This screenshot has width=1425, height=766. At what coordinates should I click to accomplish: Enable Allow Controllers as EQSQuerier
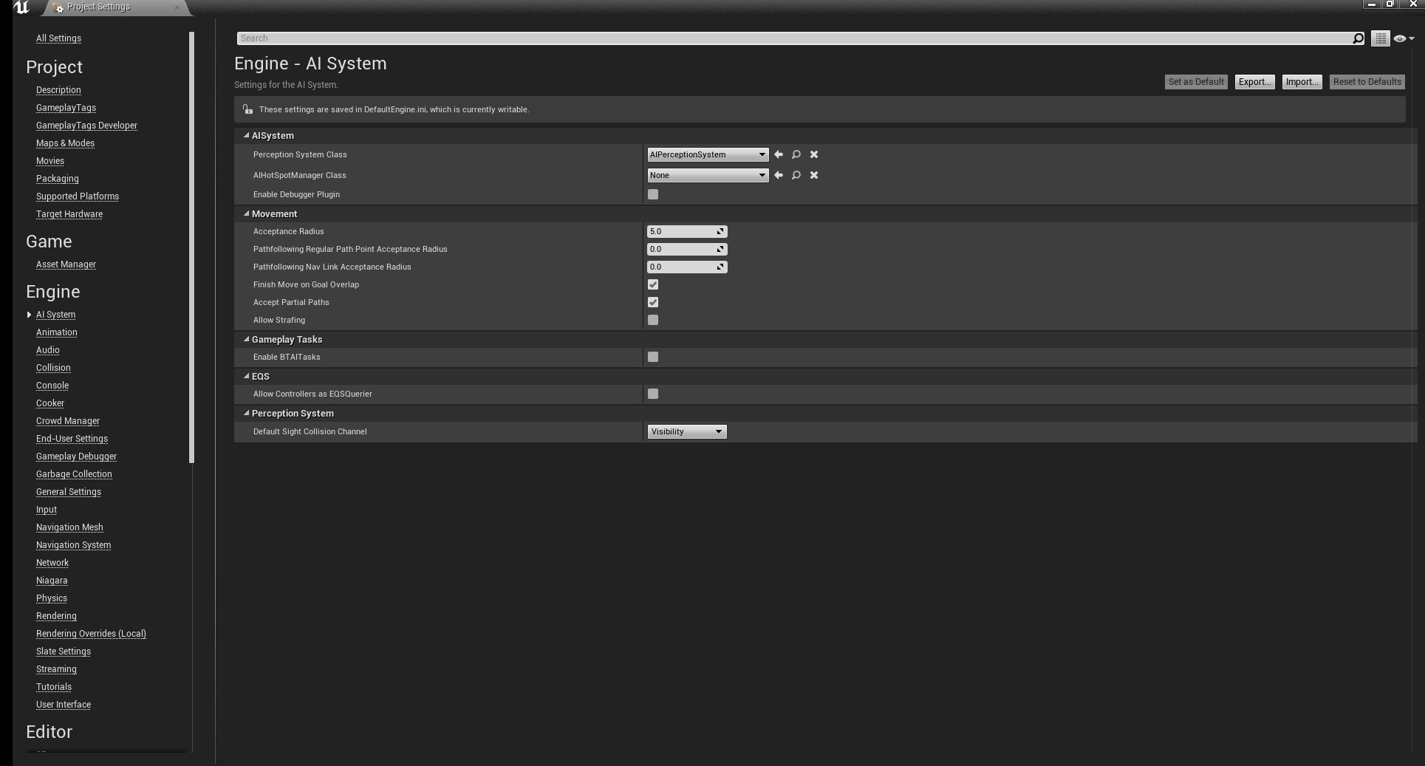pyautogui.click(x=653, y=394)
